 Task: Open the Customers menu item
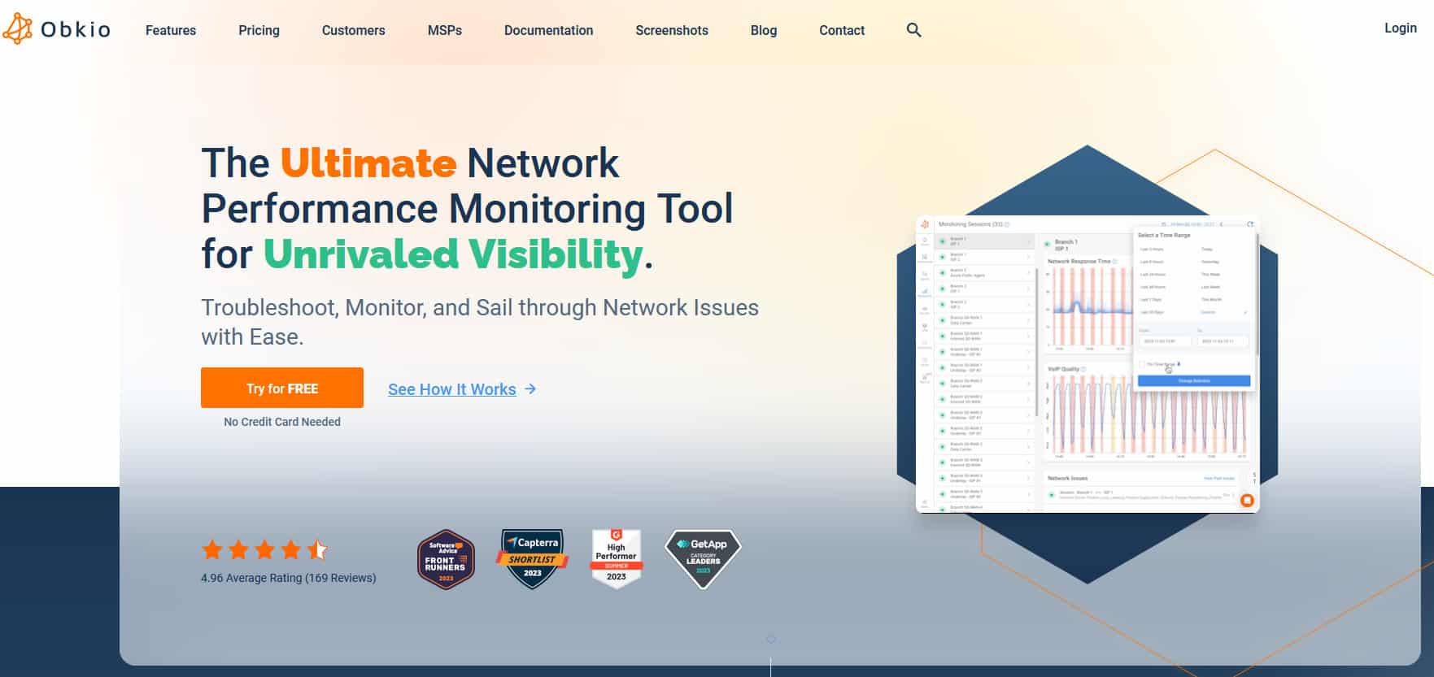click(354, 30)
